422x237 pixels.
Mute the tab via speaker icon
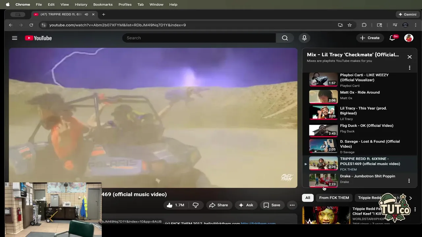click(86, 14)
